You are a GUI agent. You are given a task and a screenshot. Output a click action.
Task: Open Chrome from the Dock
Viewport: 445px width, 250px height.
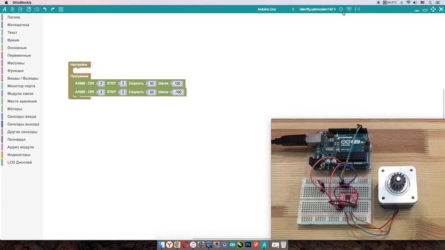click(x=177, y=244)
